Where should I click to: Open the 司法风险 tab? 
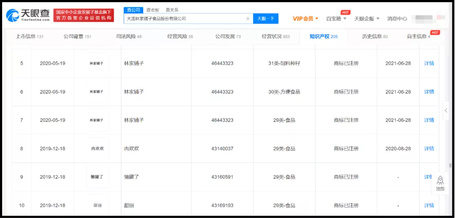pyautogui.click(x=129, y=37)
